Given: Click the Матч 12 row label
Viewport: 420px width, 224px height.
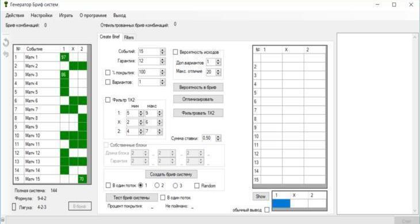Looking at the screenshot, I should click(32, 153).
